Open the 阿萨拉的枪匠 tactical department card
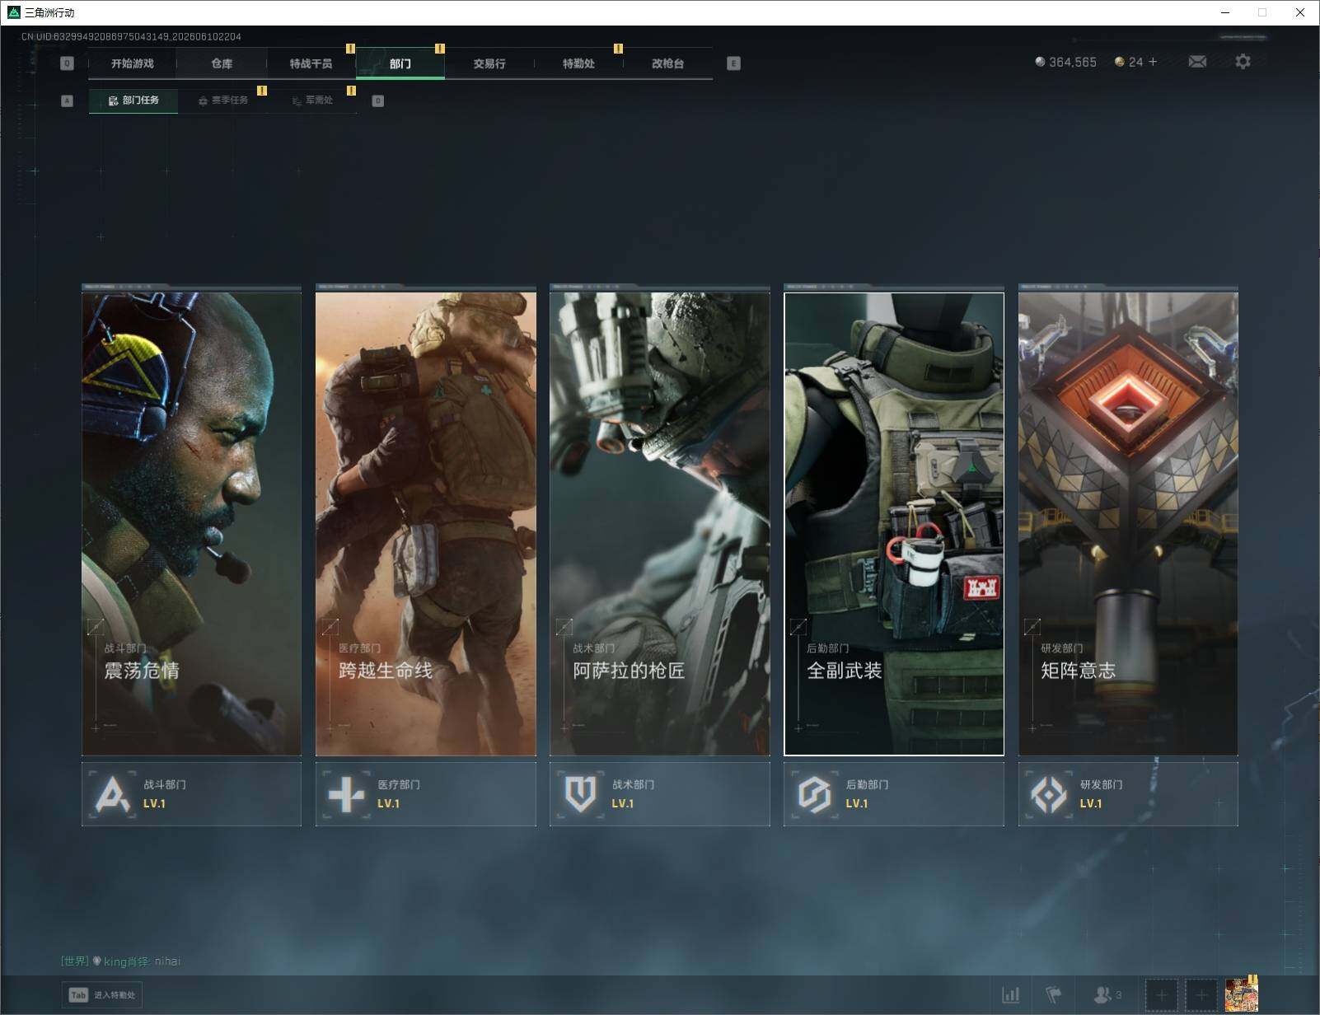 (660, 523)
